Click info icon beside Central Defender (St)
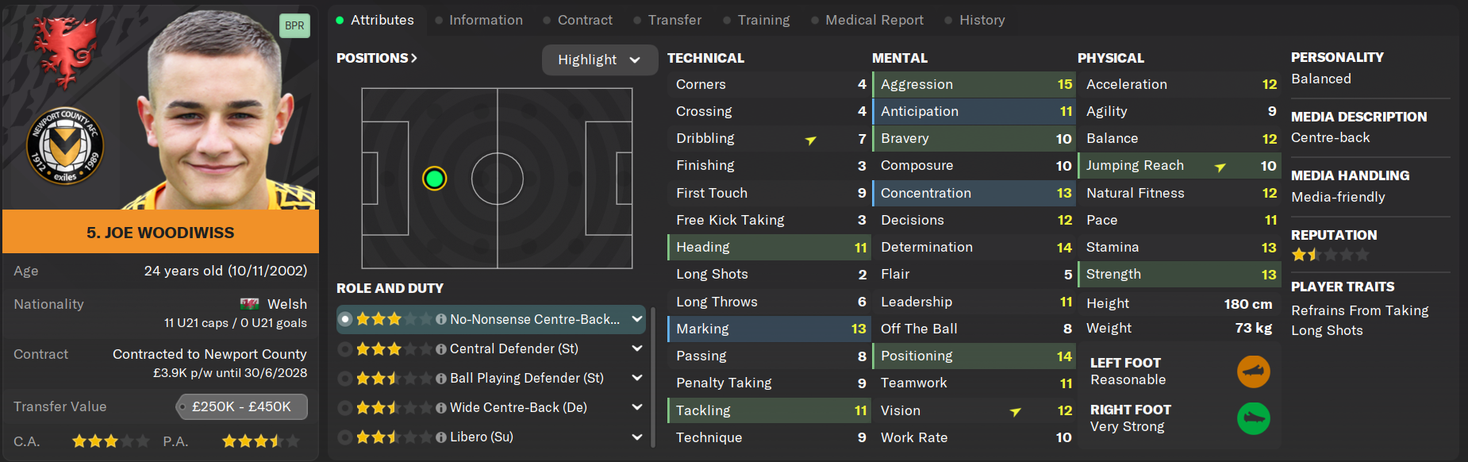 click(x=441, y=349)
